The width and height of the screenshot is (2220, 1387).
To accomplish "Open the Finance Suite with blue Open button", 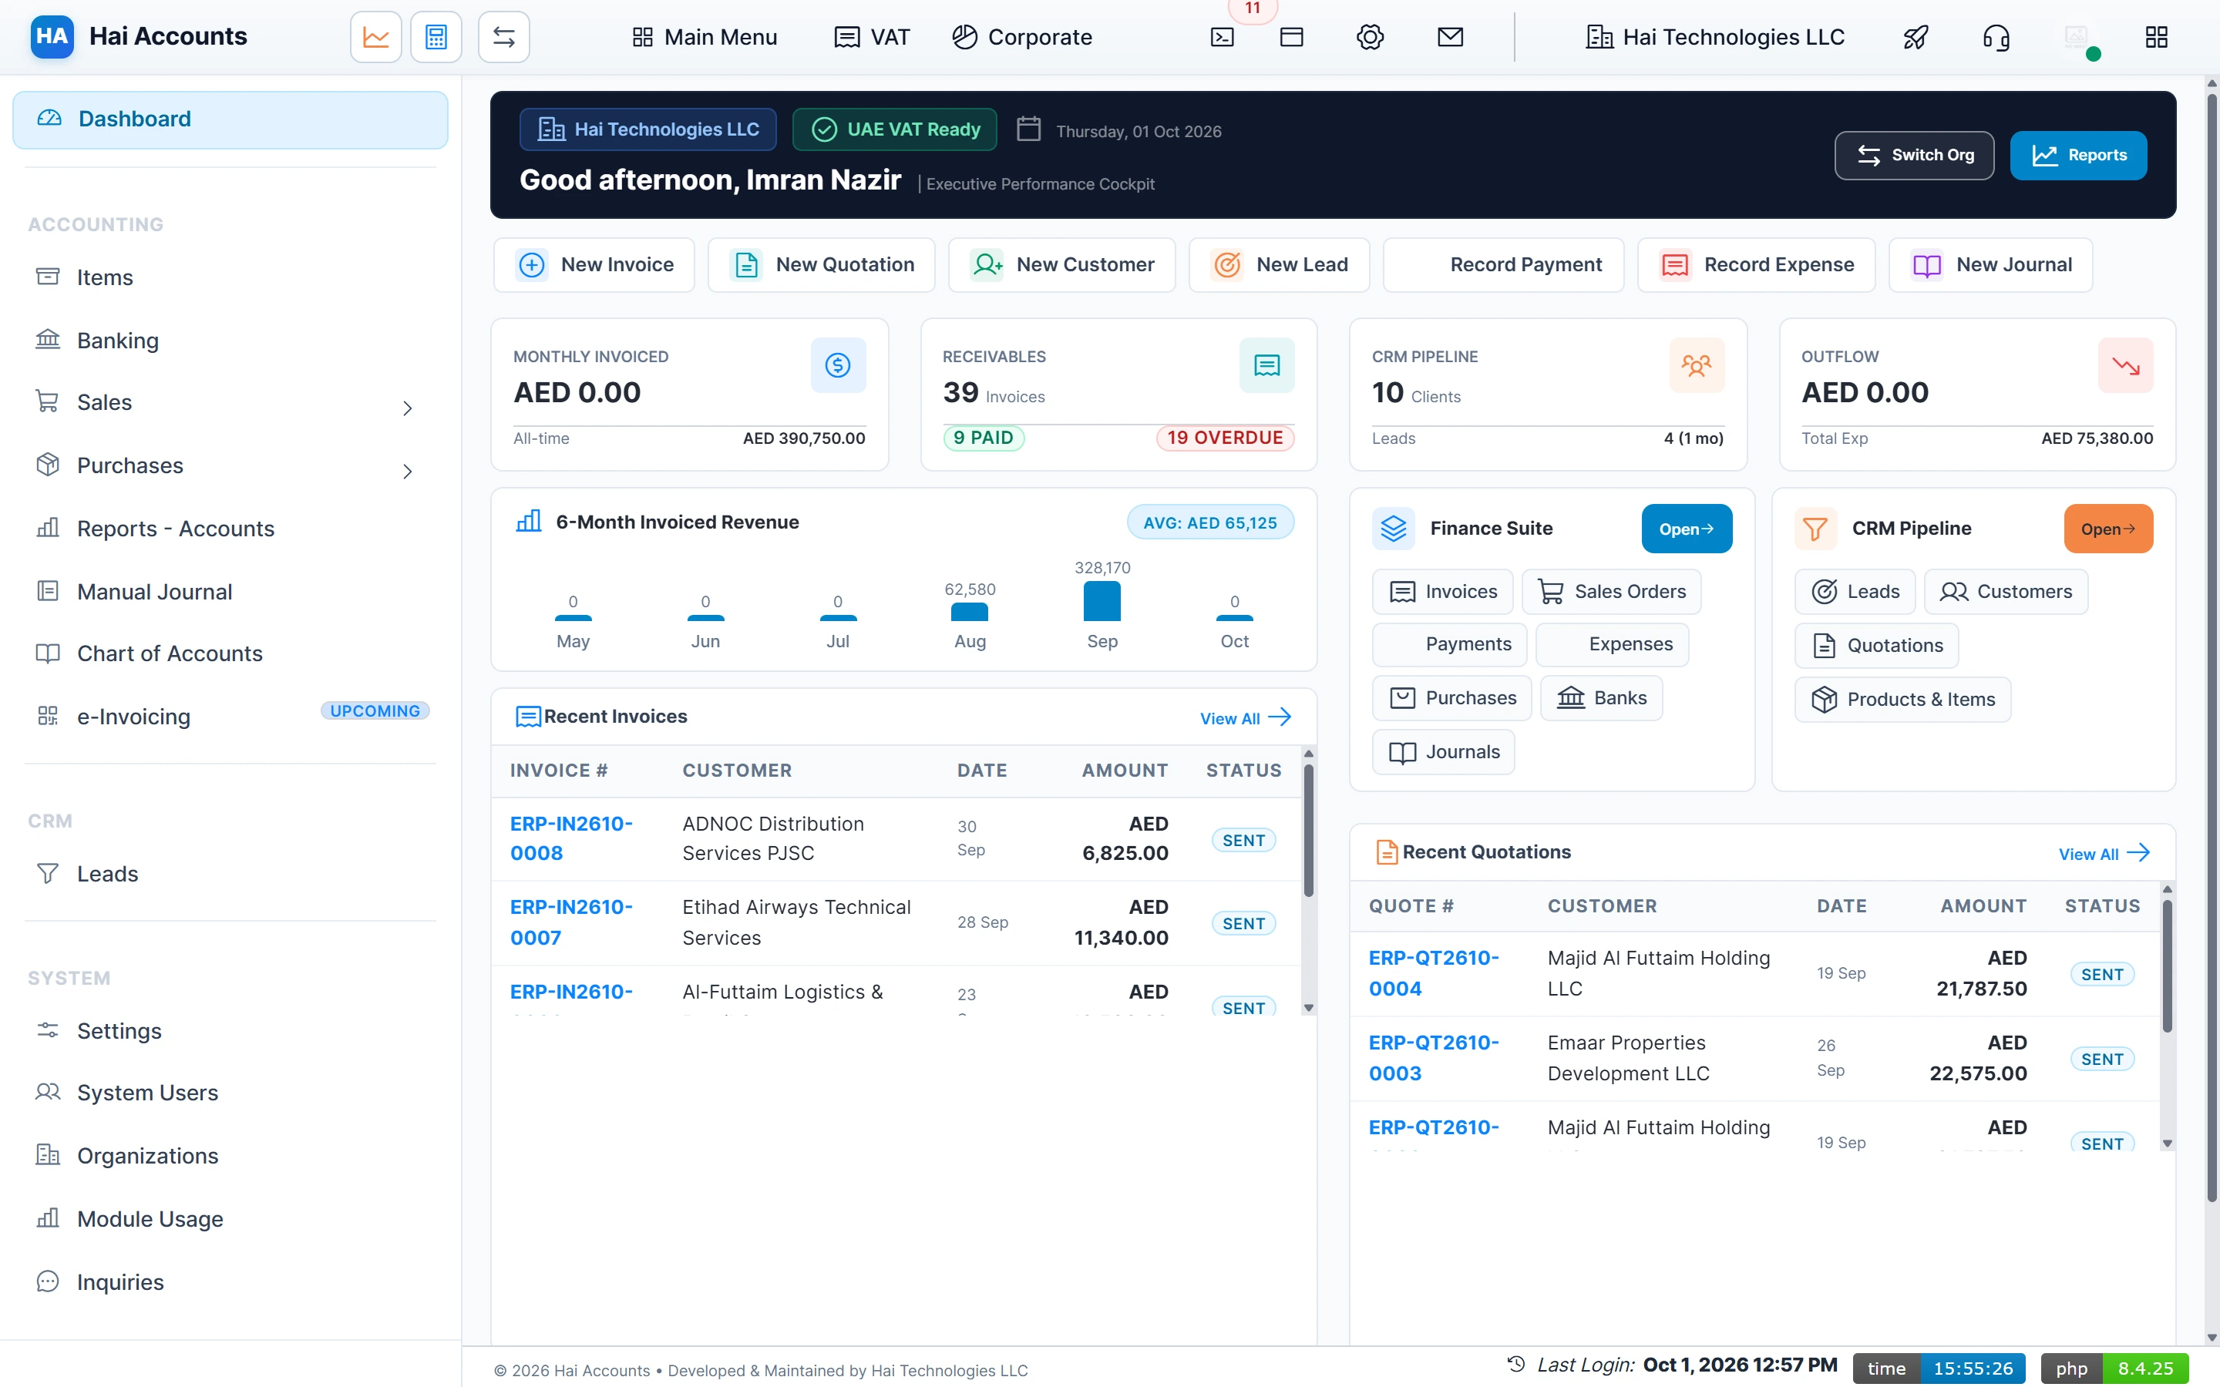I will 1686,529.
